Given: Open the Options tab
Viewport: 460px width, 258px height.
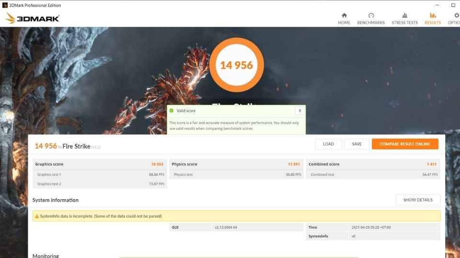Looking at the screenshot, I should coord(454,19).
